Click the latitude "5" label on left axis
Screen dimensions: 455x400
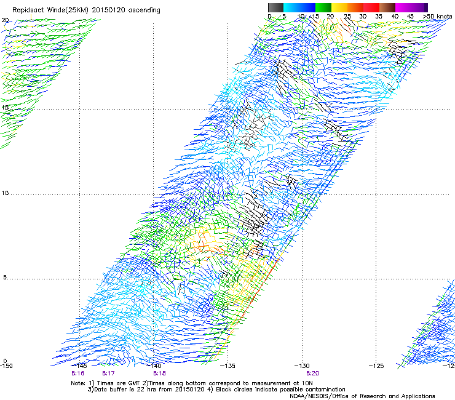click(5, 278)
